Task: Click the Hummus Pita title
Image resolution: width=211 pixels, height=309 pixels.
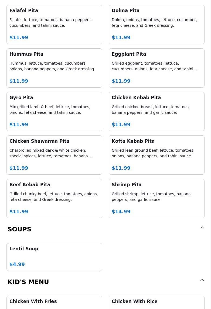Action: 26,54
